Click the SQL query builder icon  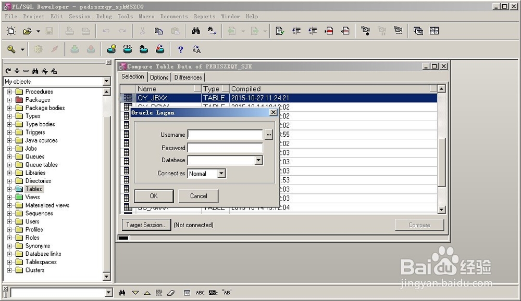click(128, 50)
